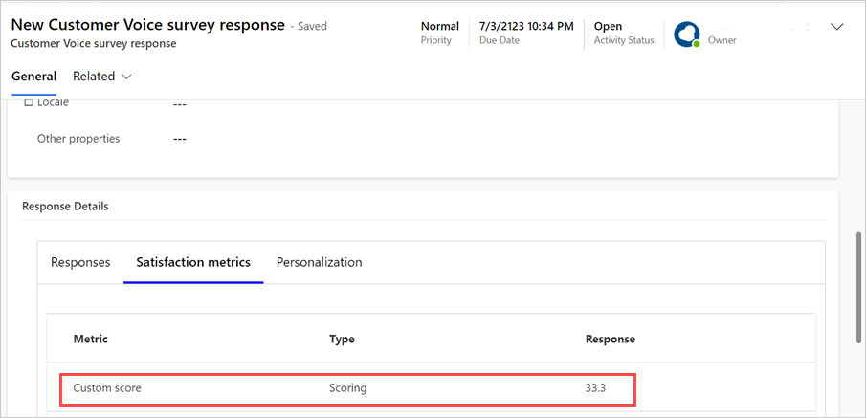Select the Satisfaction metrics tab
Image resolution: width=866 pixels, height=418 pixels.
coord(193,262)
